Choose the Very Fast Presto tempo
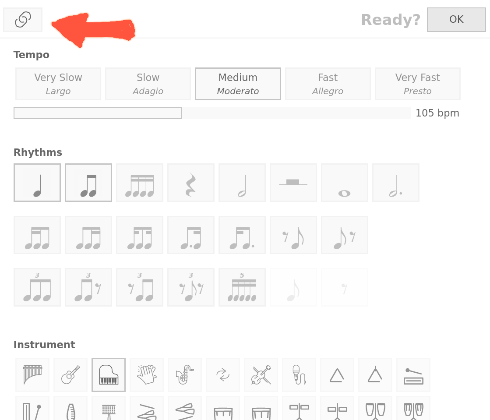Screen dimensions: 490x420 tap(418, 84)
